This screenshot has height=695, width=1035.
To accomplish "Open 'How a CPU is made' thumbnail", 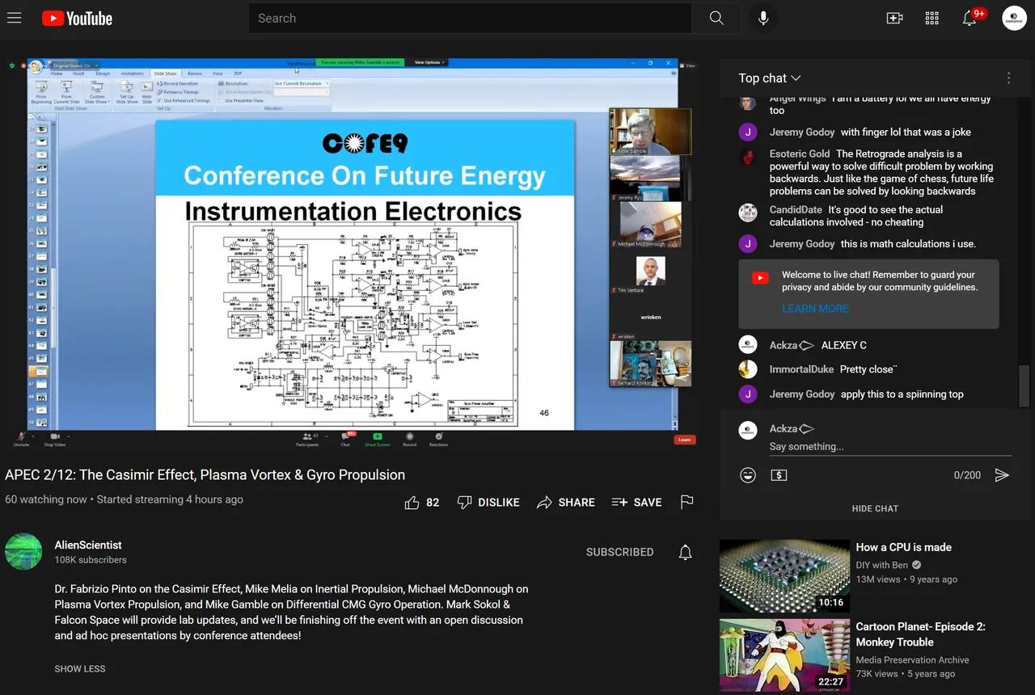I will [784, 576].
